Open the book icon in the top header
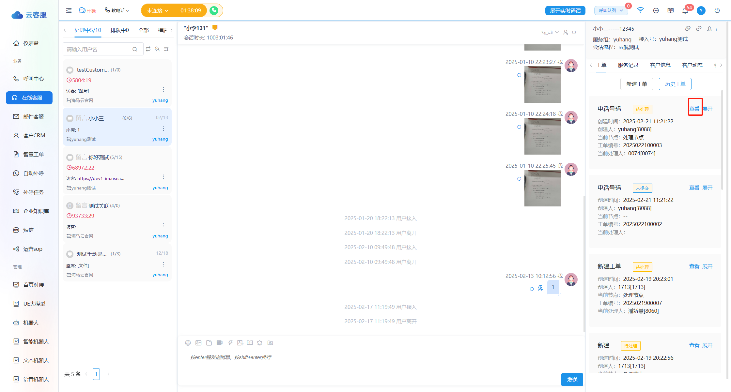Screen dimensions: 731x392 coord(671,10)
